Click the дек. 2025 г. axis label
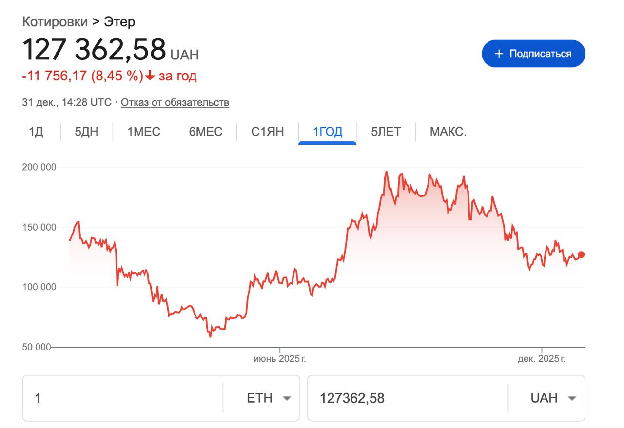624x428 pixels. click(541, 359)
